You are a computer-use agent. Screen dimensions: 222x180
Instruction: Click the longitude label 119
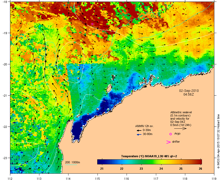214,178
